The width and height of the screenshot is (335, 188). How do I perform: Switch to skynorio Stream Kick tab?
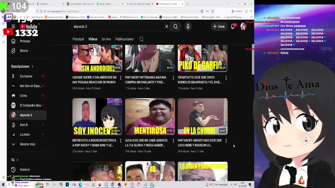click(x=80, y=4)
